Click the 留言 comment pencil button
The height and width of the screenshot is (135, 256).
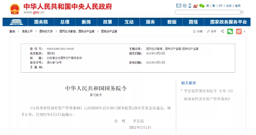[212, 31]
